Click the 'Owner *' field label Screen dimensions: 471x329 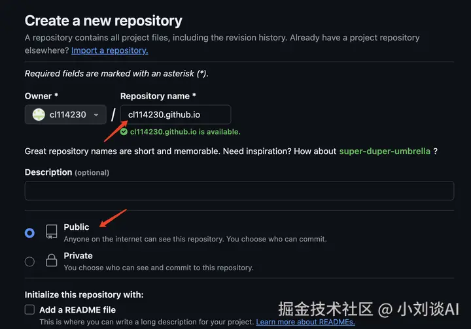pos(41,96)
